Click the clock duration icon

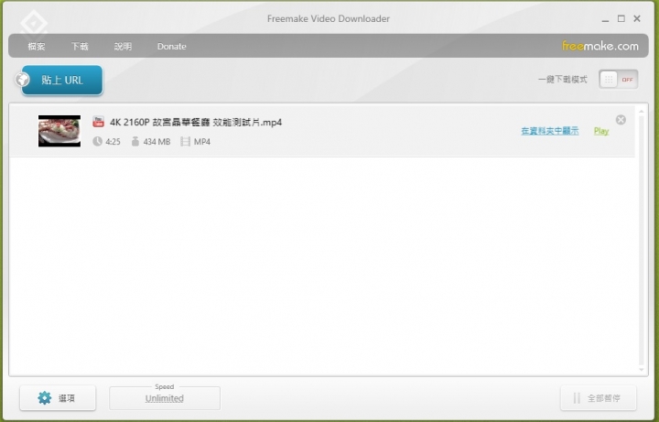coord(97,141)
